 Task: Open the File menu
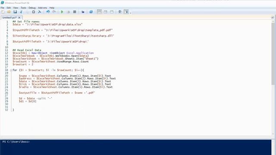click(x=2, y=8)
